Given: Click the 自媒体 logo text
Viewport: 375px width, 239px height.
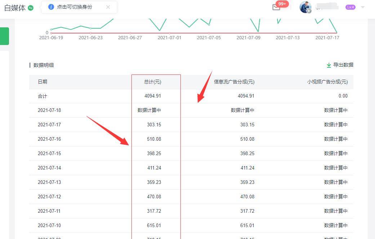Looking at the screenshot, I should (15, 8).
